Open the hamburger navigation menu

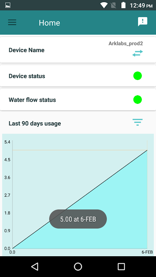(x=12, y=23)
